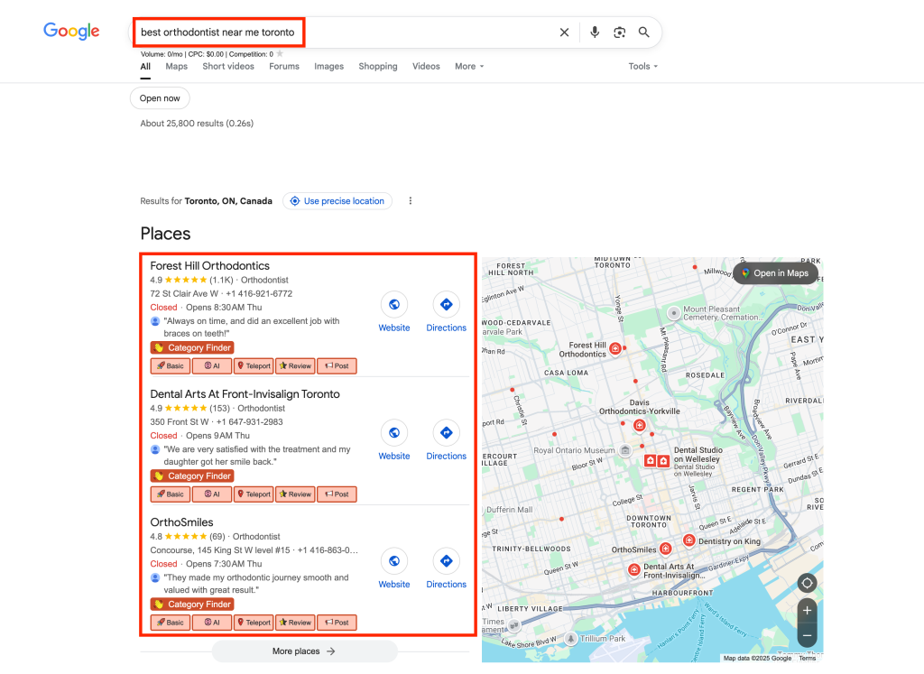
Task: Click AI button under OrthoSmiles
Action: coord(212,623)
